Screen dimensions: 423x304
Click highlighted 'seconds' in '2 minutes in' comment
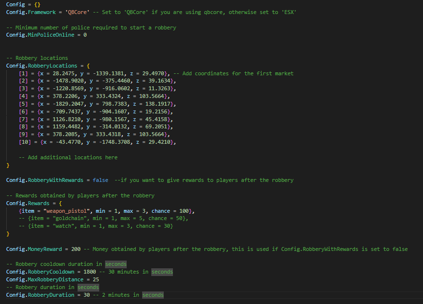click(x=153, y=295)
